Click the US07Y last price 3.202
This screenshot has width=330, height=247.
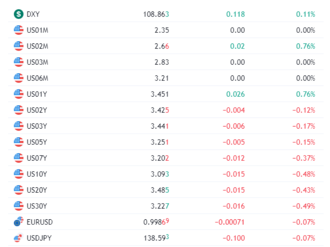(x=160, y=158)
